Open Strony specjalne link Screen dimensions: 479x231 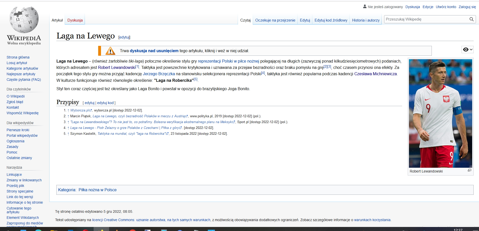[x=20, y=191]
